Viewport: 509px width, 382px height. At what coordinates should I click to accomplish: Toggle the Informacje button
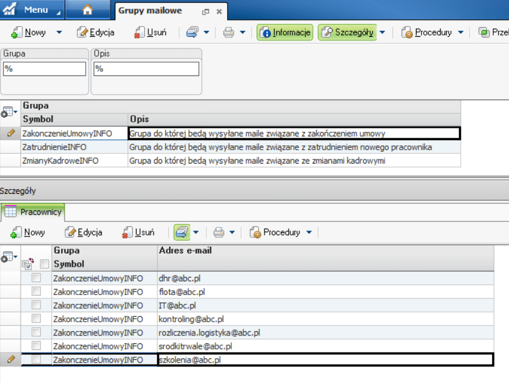coord(285,33)
